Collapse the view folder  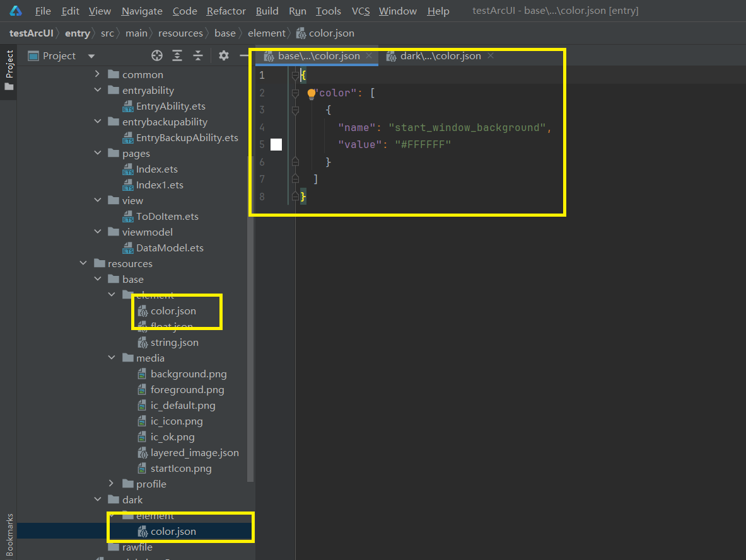(x=98, y=200)
